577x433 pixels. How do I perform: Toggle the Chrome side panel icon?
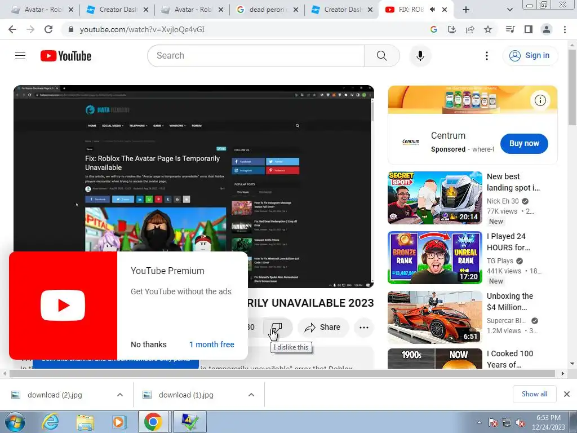coord(529,29)
